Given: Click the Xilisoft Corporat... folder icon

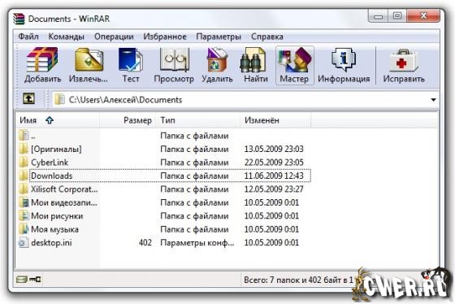Looking at the screenshot, I should (24, 189).
